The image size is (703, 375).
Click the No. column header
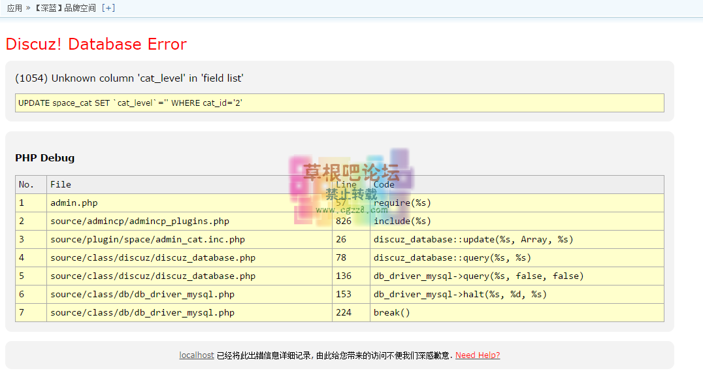(x=31, y=184)
